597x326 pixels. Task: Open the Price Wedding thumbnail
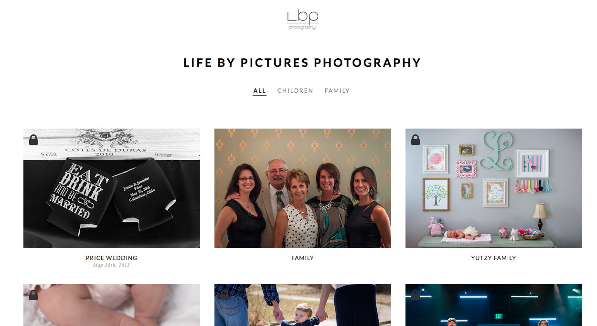[112, 188]
